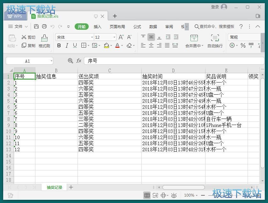This screenshot has height=203, width=268.
Task: Click the percent style icon
Action: pyautogui.click(x=243, y=45)
